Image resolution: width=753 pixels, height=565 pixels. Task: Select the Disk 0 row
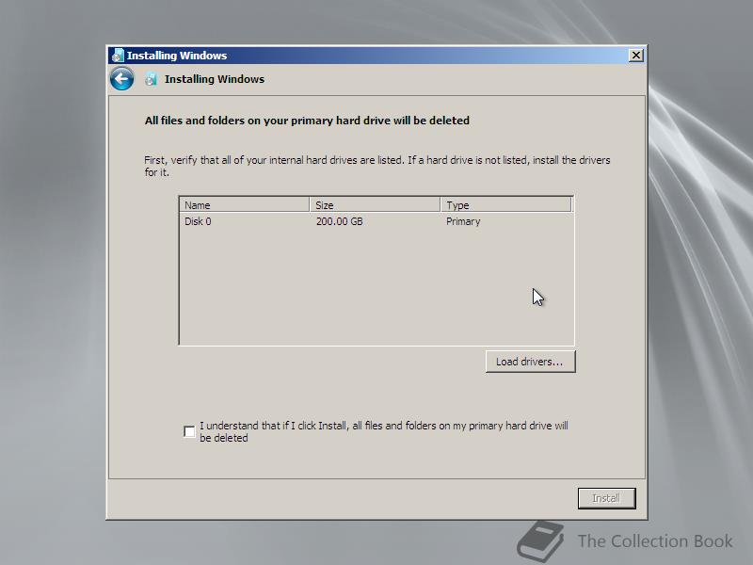click(x=376, y=221)
